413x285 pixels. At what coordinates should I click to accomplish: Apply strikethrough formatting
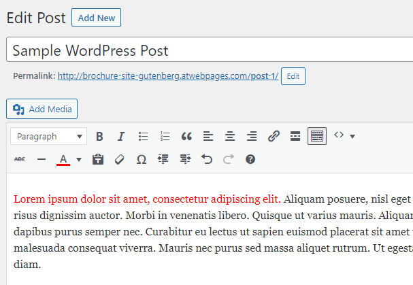(x=20, y=159)
